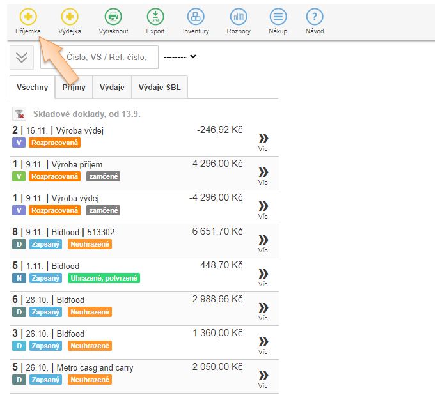Open the Rozbory chart icon
Viewport: 440px width, 409px height.
click(239, 17)
